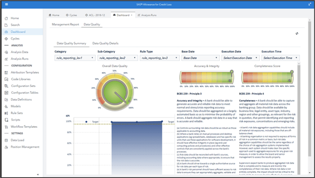This screenshot has height=178, width=315.
Task: Click the Analysis Data sidebar icon
Action: [x=6, y=52]
